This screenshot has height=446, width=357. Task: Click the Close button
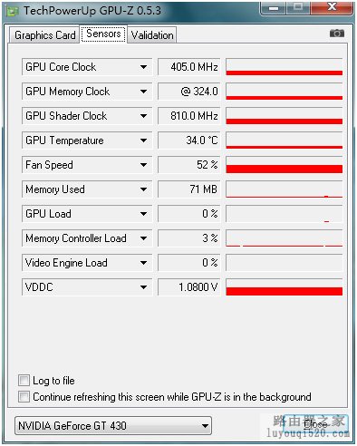coord(316,424)
